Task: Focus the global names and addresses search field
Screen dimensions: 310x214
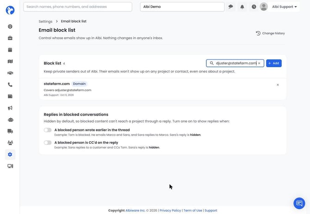Action: pos(78,7)
